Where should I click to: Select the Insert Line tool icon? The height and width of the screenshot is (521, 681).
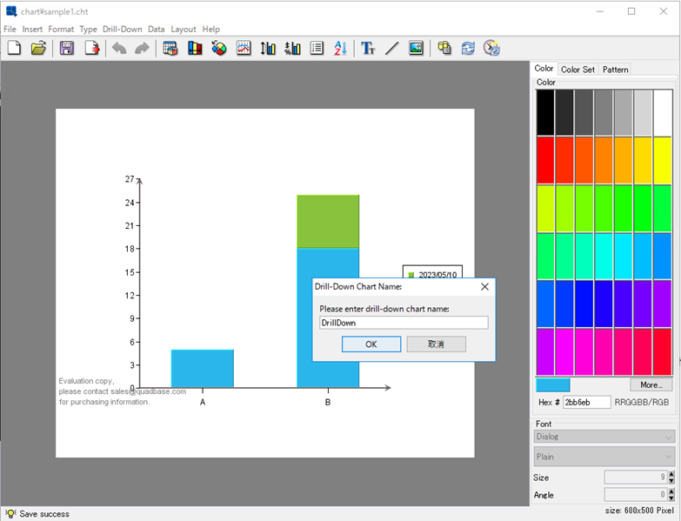[391, 49]
